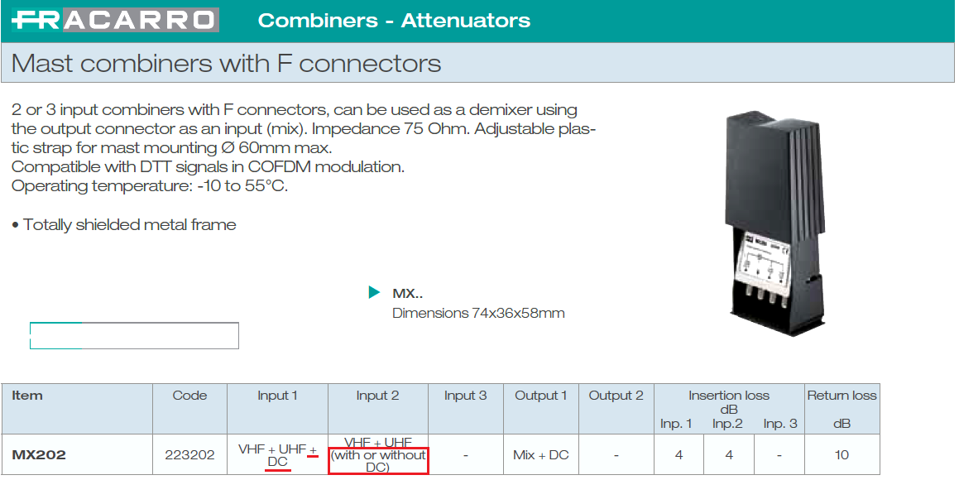Click the return loss value '10'
Viewport: 959px width, 480px height.
842,455
